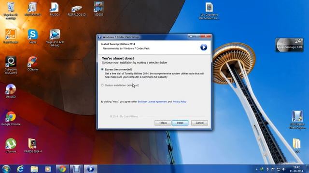Screen dimensions: 309x173
Task: Open the UltraISO desktop icon
Action: [11, 91]
